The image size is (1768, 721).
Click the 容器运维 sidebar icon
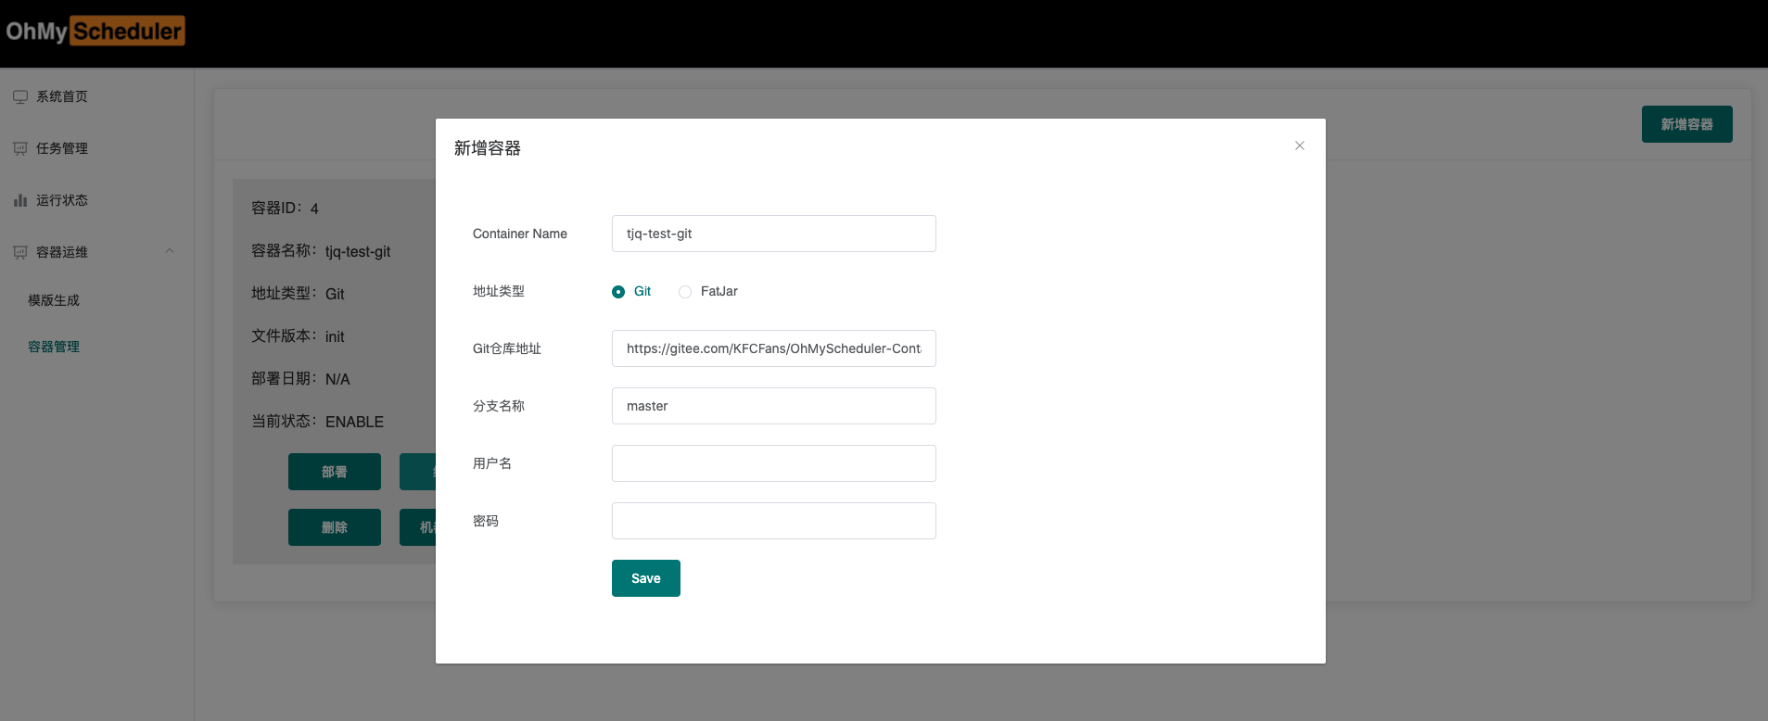point(20,252)
